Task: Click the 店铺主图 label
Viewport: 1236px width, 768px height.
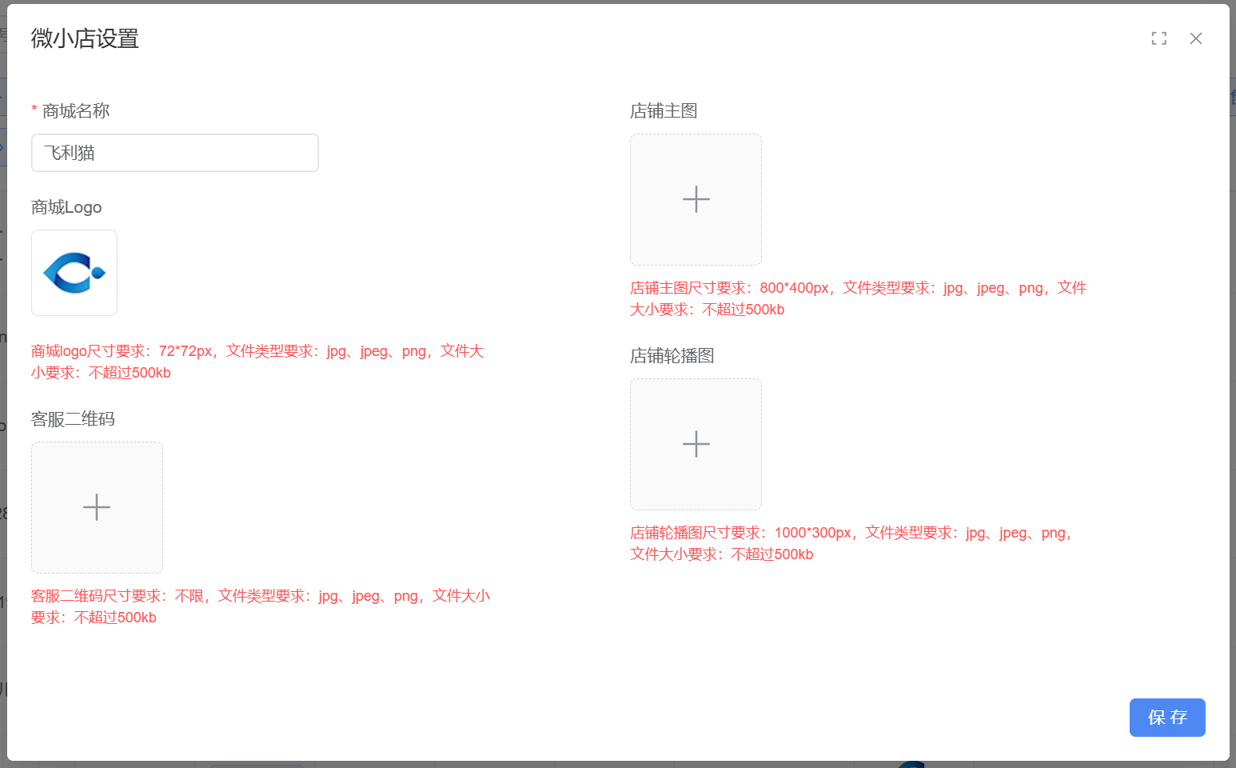Action: point(664,111)
